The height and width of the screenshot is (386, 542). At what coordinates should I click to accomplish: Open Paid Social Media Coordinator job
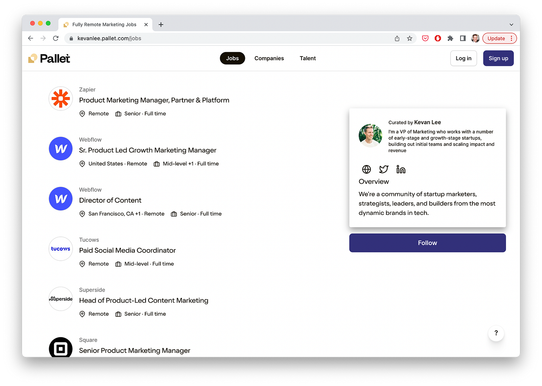point(127,251)
